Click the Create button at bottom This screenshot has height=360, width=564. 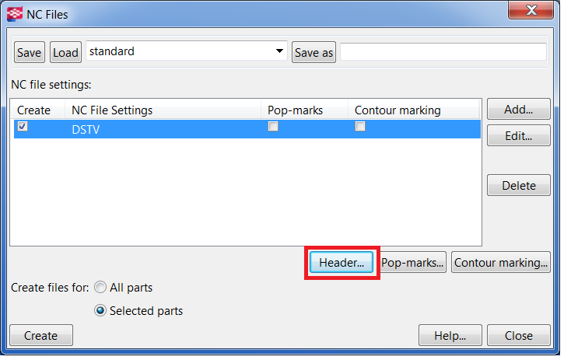[x=40, y=336]
